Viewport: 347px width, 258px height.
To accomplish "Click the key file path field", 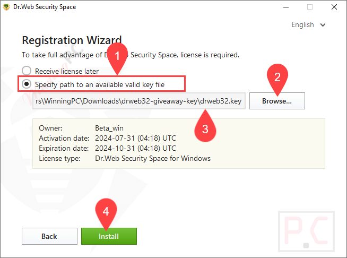I will (139, 101).
